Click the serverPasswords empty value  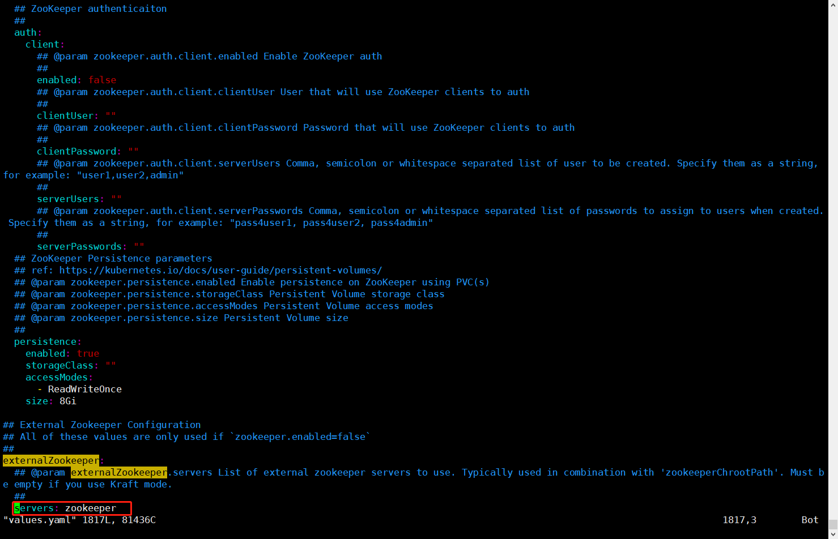tap(139, 246)
